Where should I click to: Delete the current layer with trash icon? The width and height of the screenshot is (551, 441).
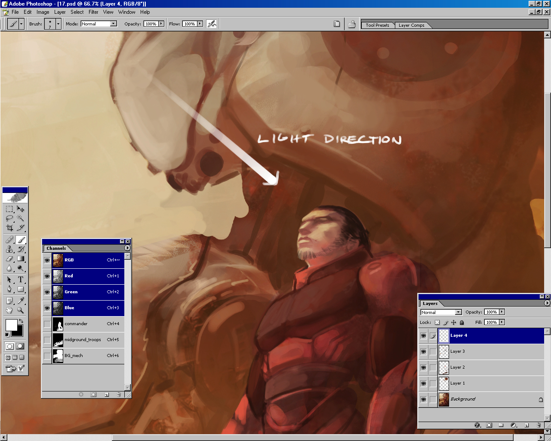pos(538,425)
